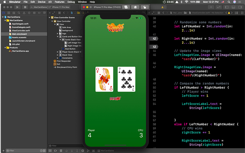Open the Window menu

coord(82,2)
